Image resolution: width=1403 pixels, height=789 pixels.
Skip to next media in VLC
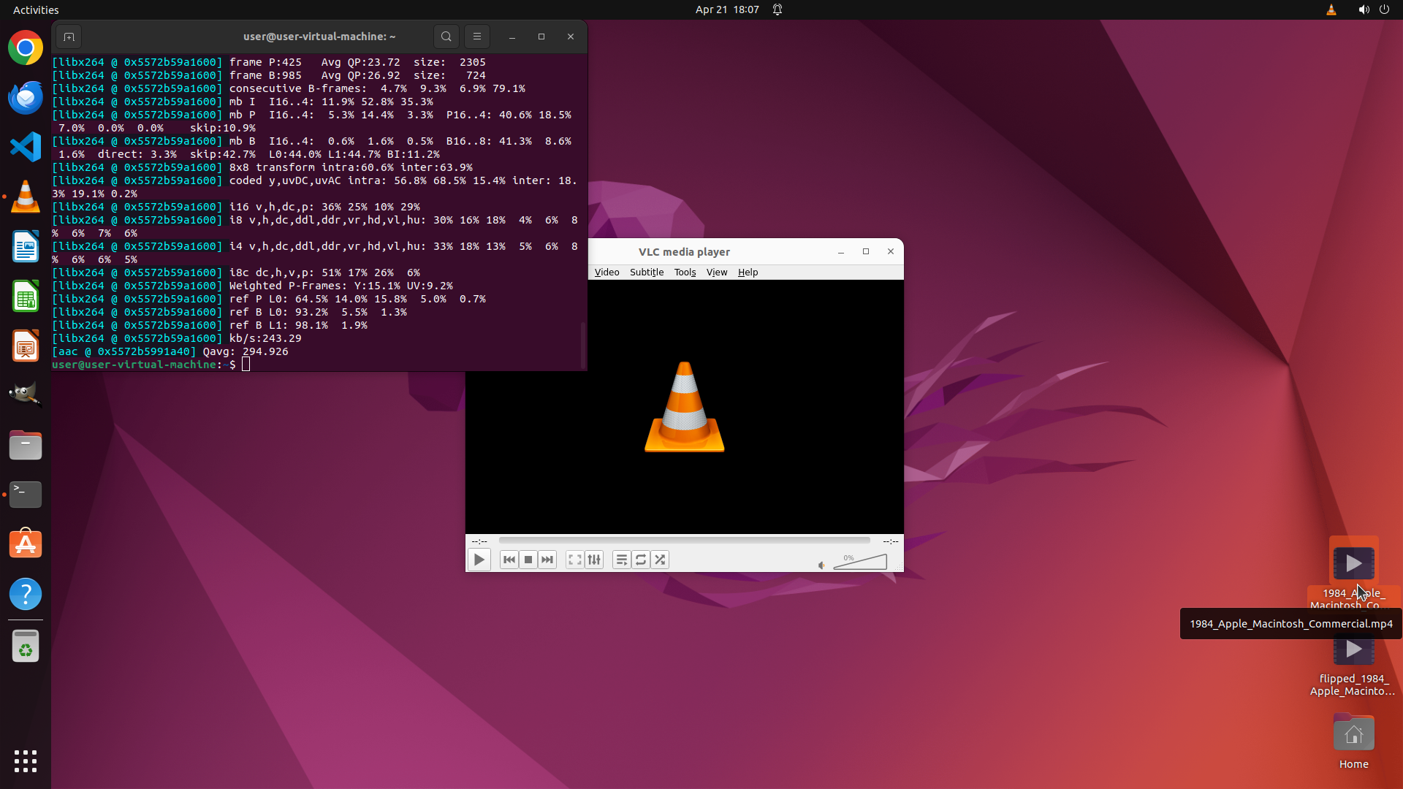click(x=547, y=560)
